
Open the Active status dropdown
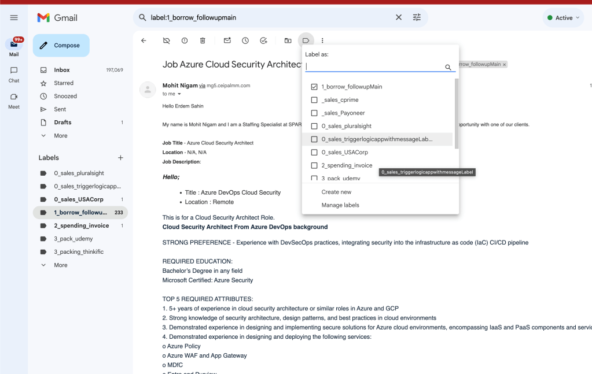(563, 18)
